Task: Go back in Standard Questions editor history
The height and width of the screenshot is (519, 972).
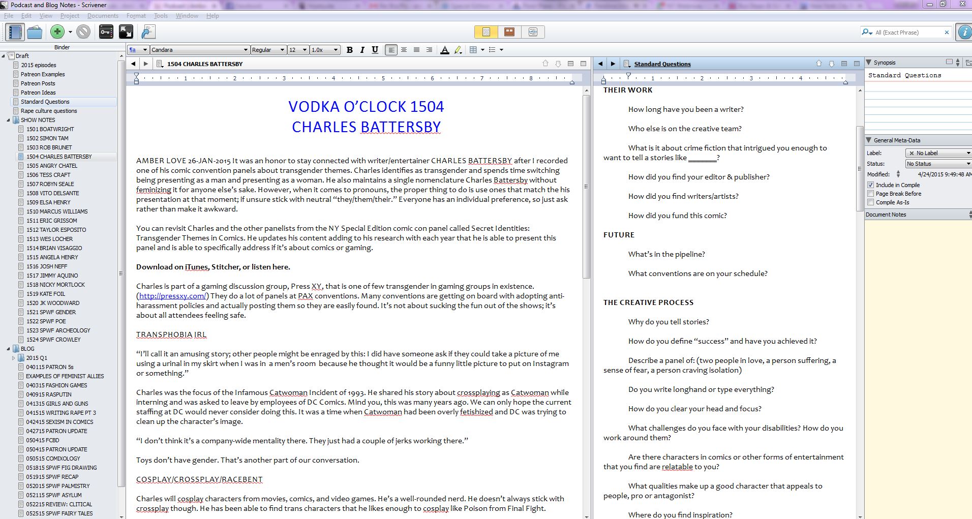Action: click(x=600, y=64)
